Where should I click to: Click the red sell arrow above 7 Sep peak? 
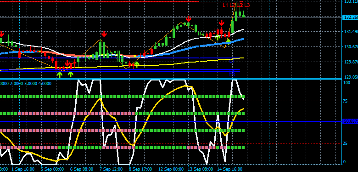[x=104, y=34]
